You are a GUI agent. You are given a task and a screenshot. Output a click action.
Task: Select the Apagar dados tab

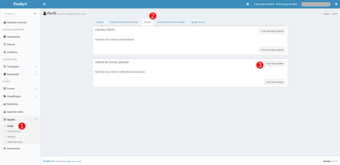198,22
